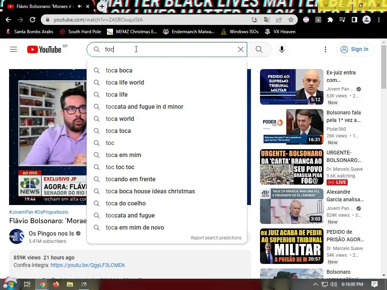Open the system volume tray icon
The width and height of the screenshot is (387, 290).
[x=334, y=284]
